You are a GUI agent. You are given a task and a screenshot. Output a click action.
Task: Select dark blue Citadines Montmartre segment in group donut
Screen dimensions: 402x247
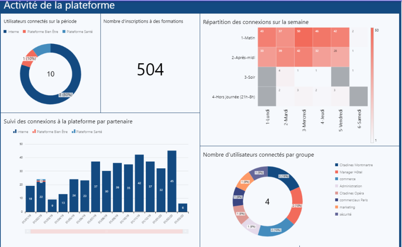(283, 176)
